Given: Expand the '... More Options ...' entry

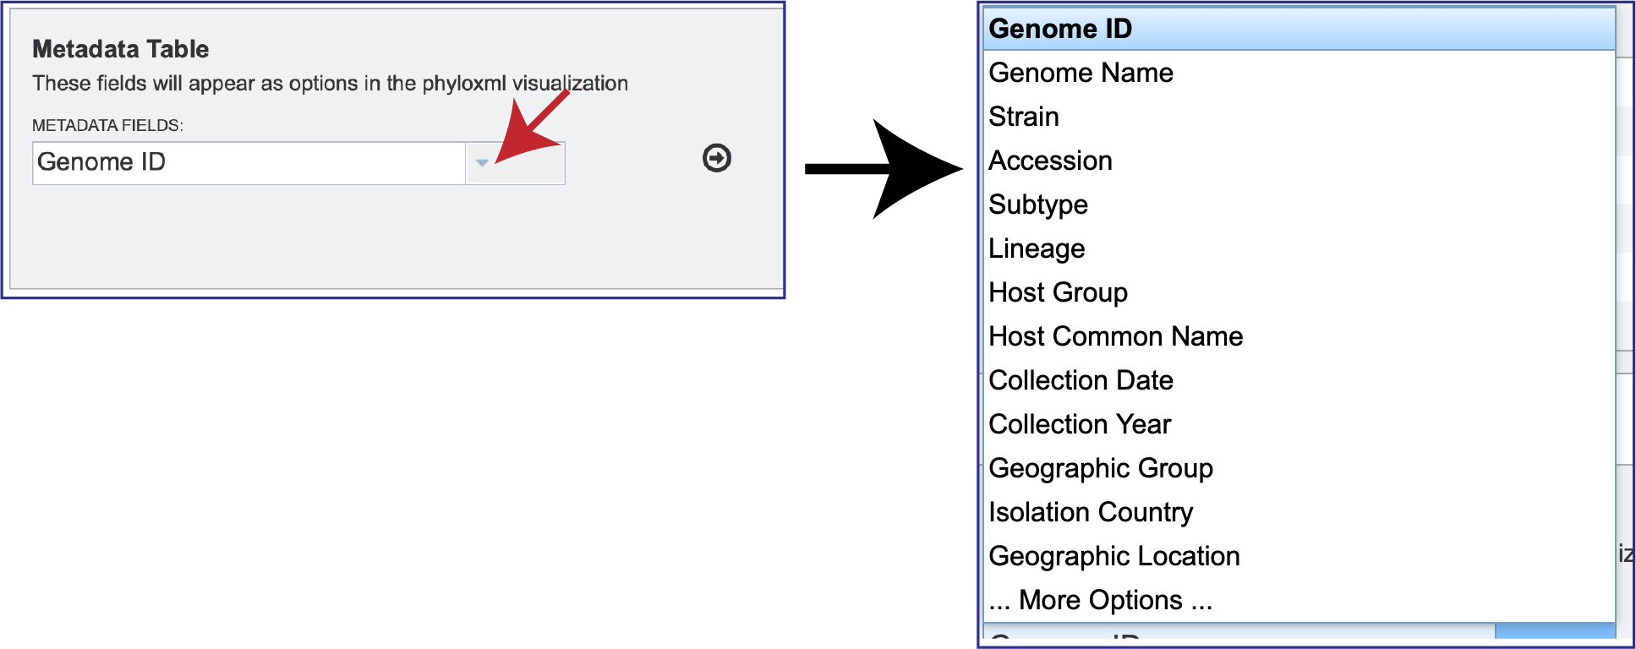Looking at the screenshot, I should coord(1101,600).
